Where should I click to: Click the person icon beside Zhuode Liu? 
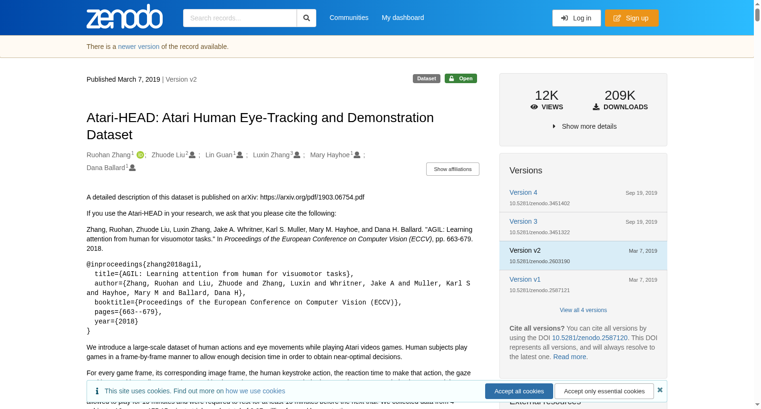(192, 155)
